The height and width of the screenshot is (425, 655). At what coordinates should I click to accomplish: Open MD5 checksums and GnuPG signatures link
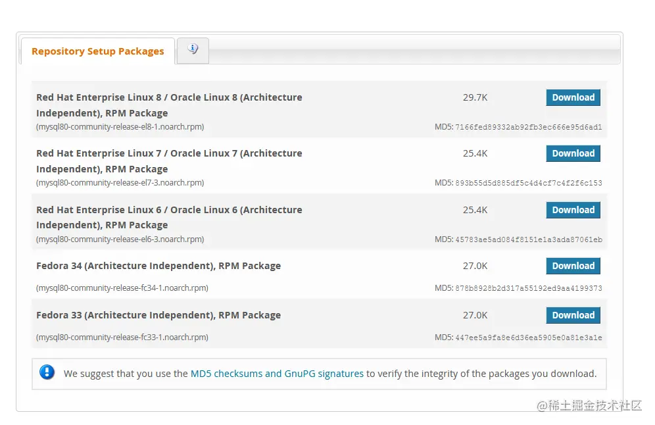tap(277, 374)
